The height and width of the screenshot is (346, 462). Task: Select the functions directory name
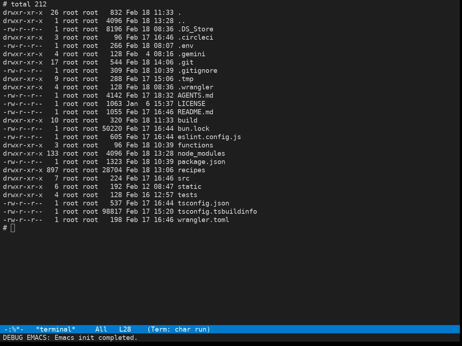(x=195, y=145)
